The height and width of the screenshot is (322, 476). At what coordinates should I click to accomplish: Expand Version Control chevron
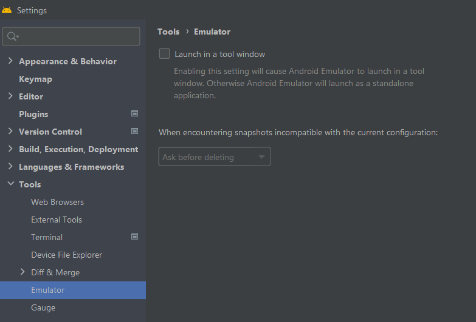[x=10, y=131]
